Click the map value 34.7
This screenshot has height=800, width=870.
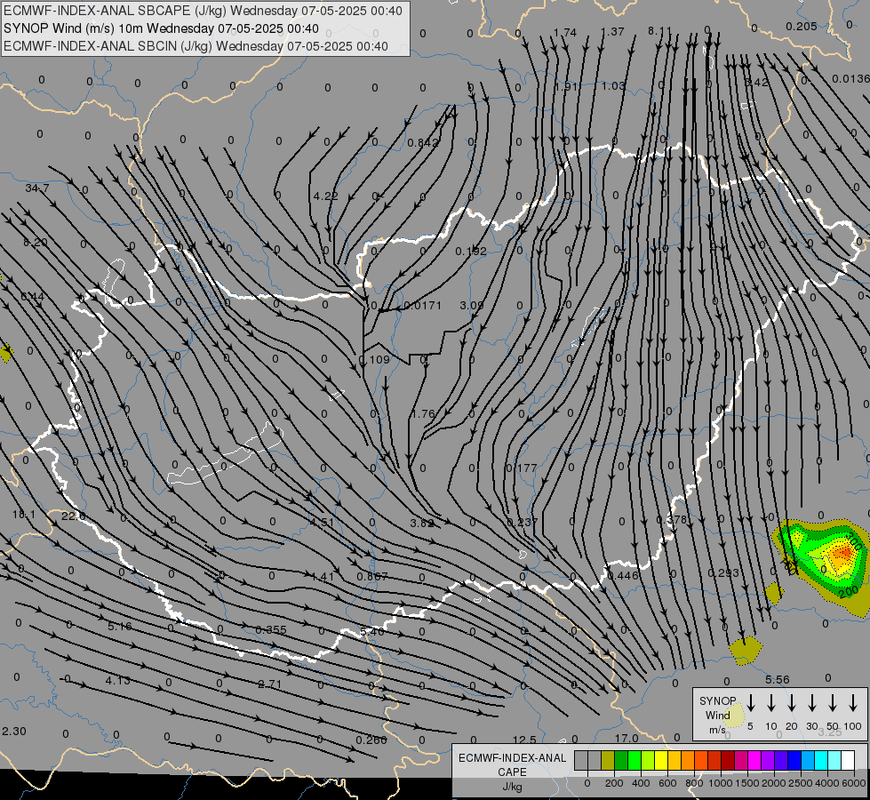[x=37, y=188]
